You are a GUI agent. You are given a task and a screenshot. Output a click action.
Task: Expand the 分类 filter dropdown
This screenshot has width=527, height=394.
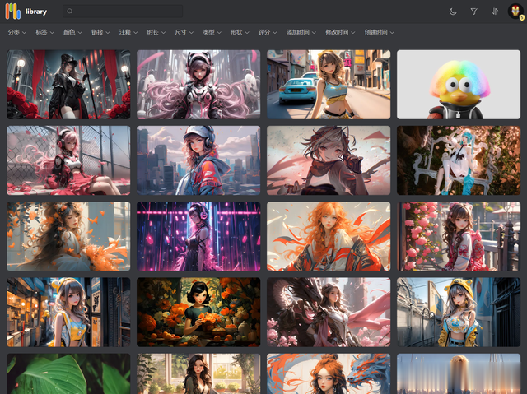[16, 32]
